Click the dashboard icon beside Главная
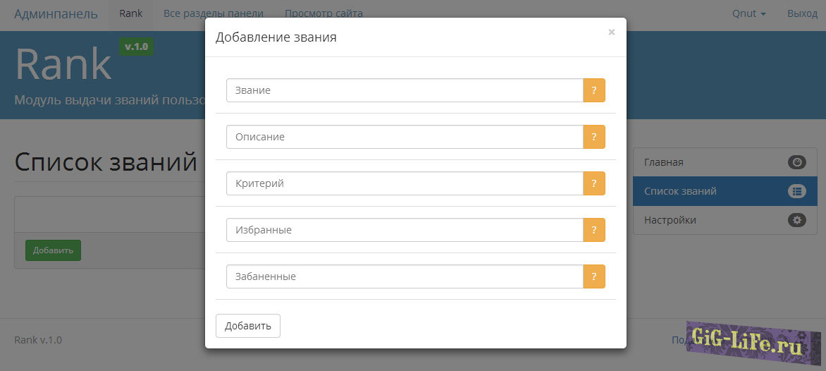This screenshot has width=826, height=371. click(x=796, y=162)
